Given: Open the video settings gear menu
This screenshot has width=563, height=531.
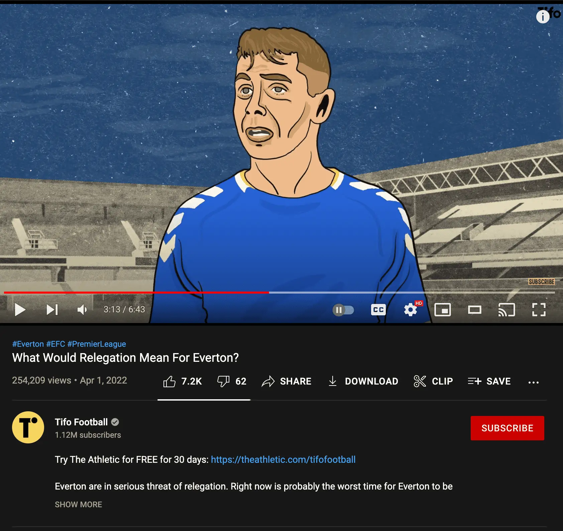Looking at the screenshot, I should pos(411,310).
